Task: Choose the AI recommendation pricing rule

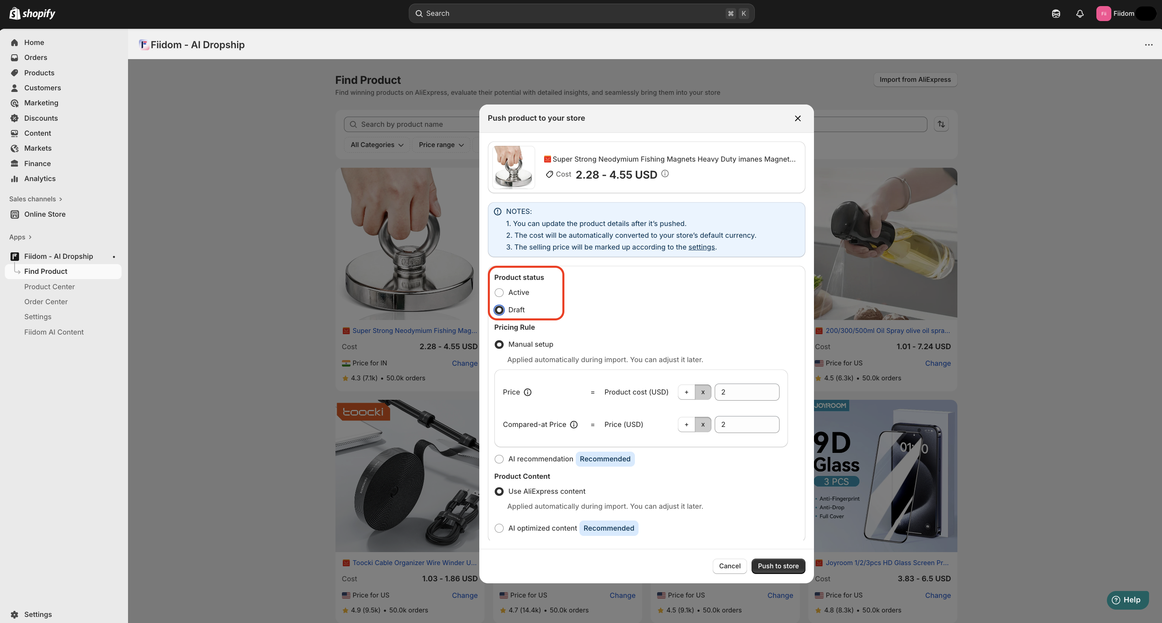Action: 499,459
